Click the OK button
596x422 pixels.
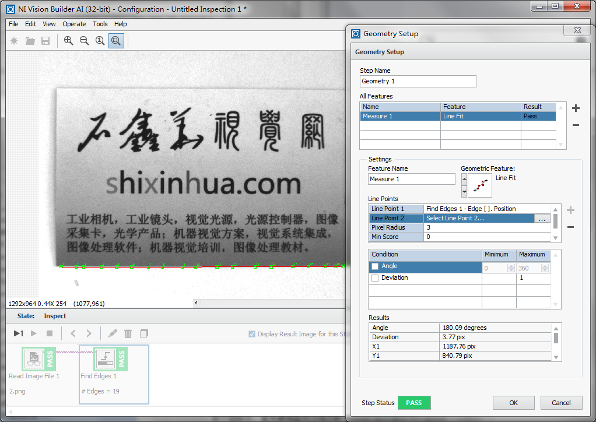coord(513,403)
